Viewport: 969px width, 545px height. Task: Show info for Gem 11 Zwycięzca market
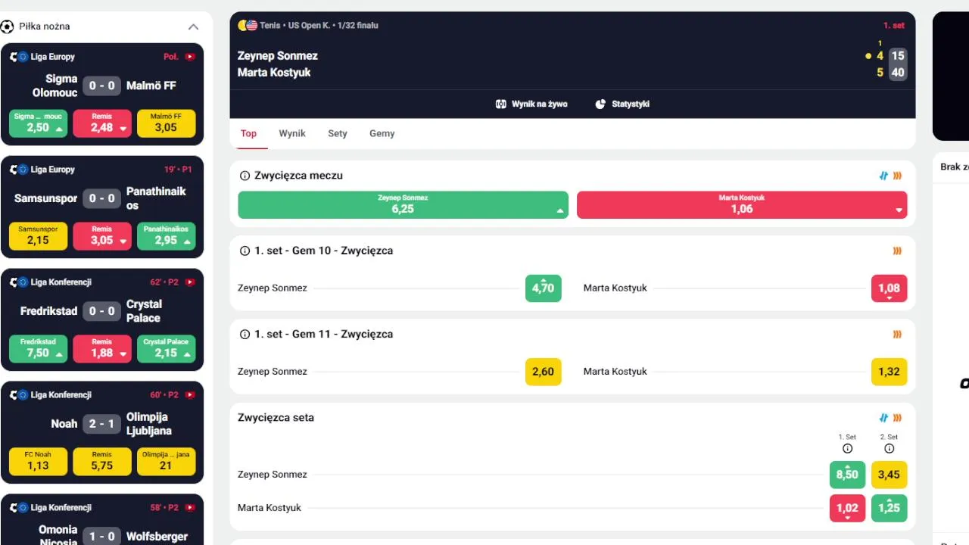point(245,334)
